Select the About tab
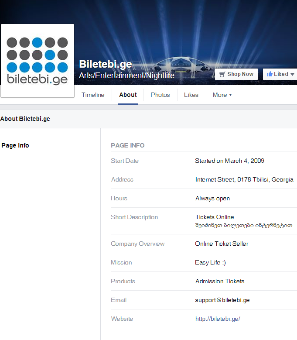Viewport: 297px width, 340px height. 128,95
